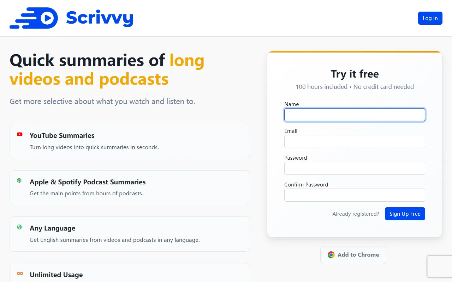The image size is (452, 282).
Task: Click the YouTube icon beside YouTube Summaries
Action: [20, 134]
